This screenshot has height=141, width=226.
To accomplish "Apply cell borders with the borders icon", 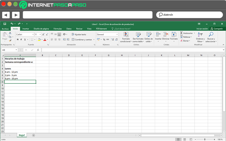I will coord(32,39).
